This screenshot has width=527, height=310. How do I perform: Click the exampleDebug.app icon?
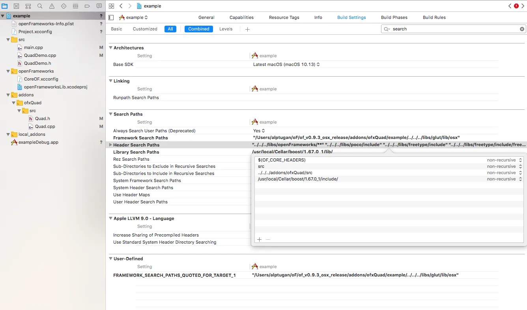click(x=14, y=142)
